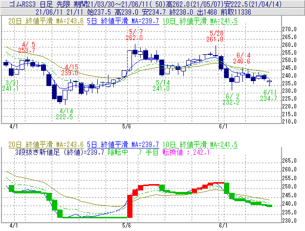This screenshot has width=305, height=231.
Task: Click the 265.0 price axis label in the lower chart
Action: [289, 161]
